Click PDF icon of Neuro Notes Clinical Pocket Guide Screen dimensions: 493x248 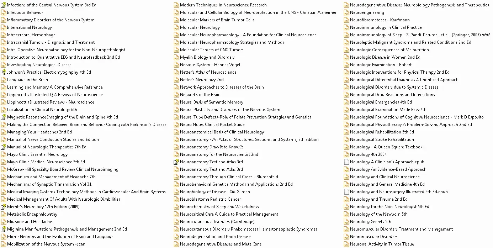[176, 125]
